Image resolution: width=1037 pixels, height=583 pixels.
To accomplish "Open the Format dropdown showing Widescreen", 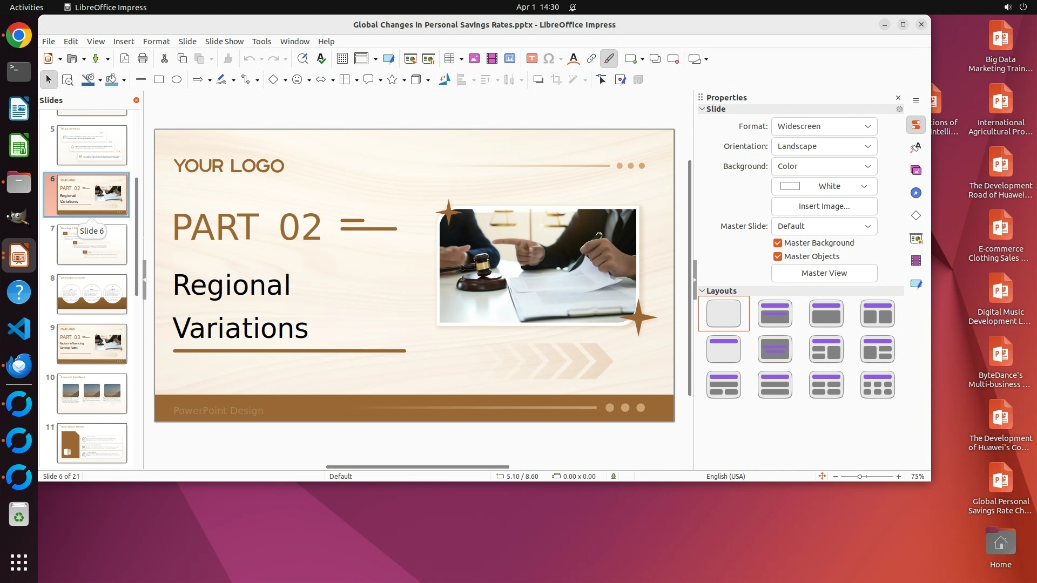I will 824,126.
